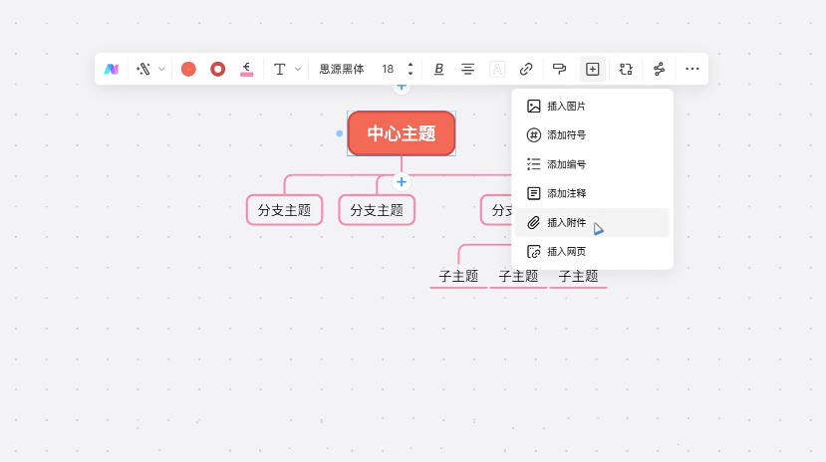This screenshot has width=826, height=462.
Task: Select 添加注释 menu entry
Action: (566, 193)
